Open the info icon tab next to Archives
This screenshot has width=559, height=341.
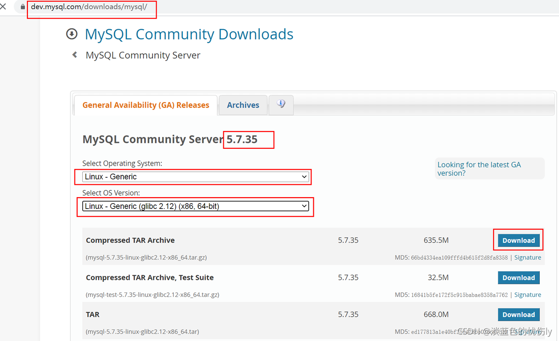(281, 103)
